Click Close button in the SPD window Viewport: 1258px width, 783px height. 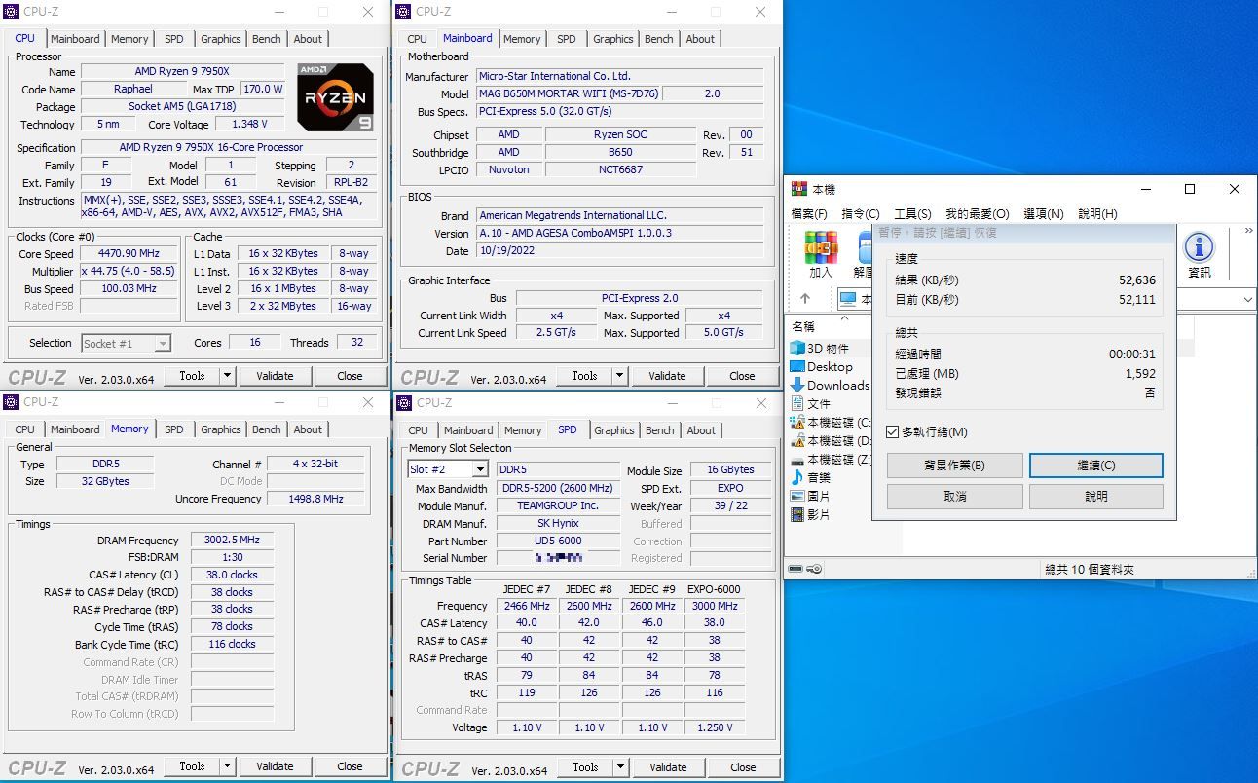743,766
